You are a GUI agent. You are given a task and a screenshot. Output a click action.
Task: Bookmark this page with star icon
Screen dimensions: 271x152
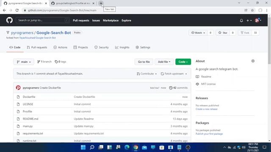[252, 10]
